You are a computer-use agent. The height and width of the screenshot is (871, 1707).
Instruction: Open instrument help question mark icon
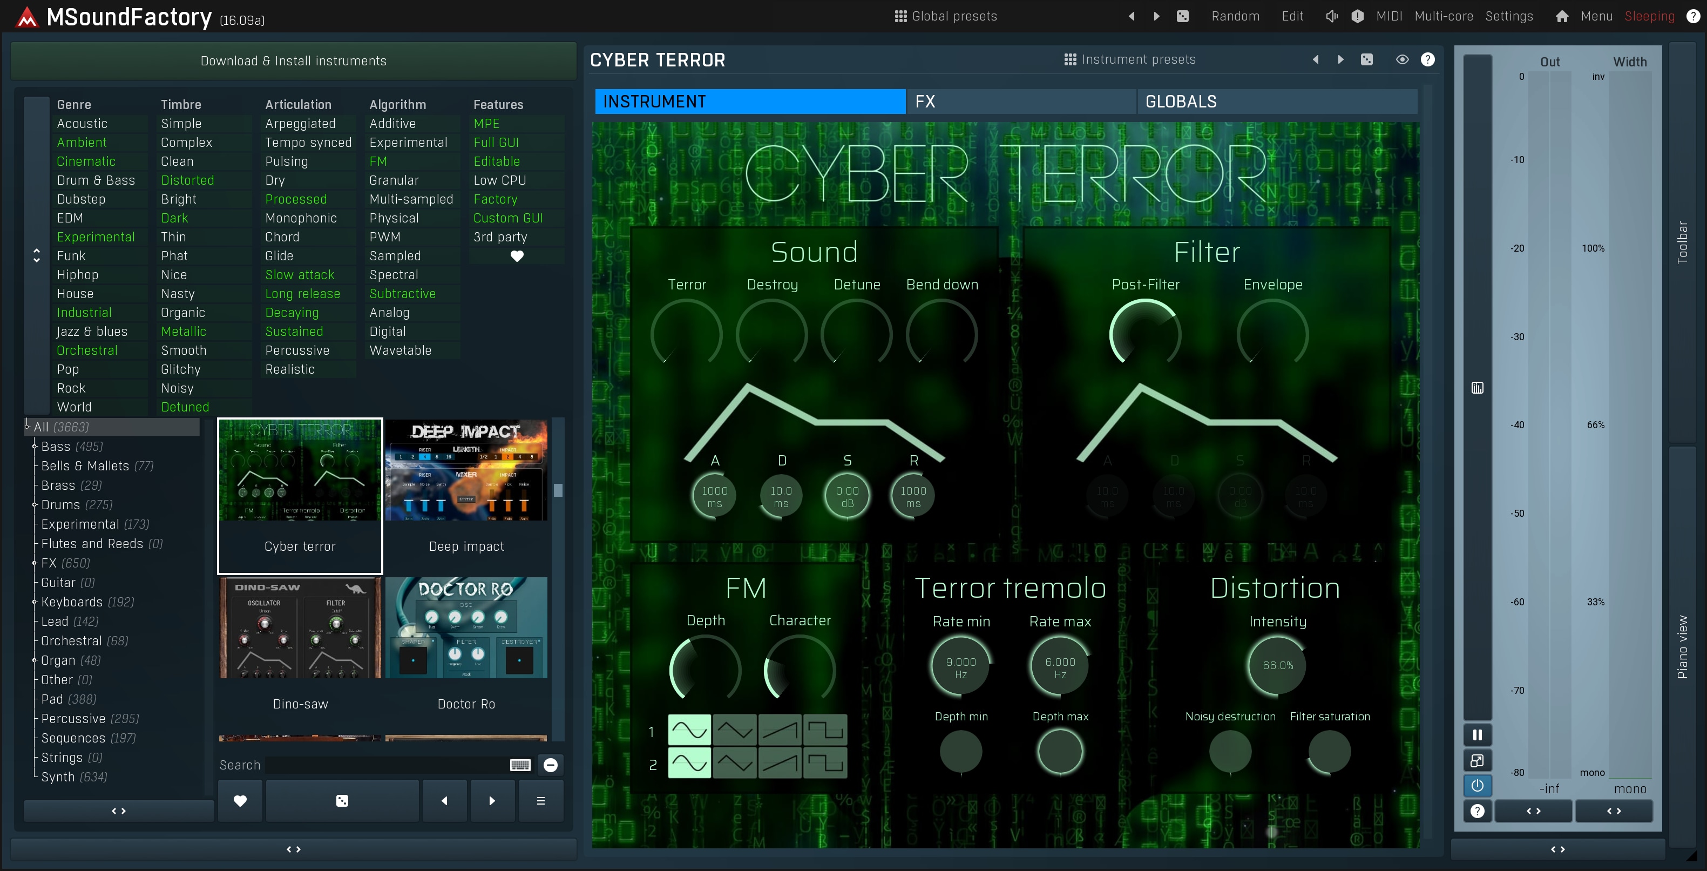click(1427, 59)
